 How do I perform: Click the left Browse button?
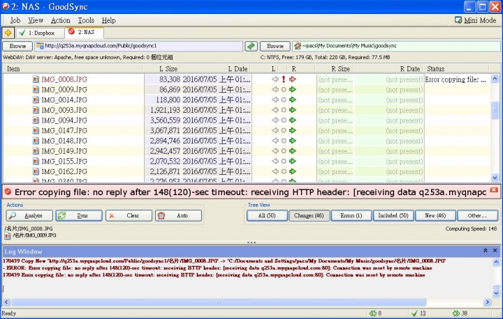[x=17, y=46]
